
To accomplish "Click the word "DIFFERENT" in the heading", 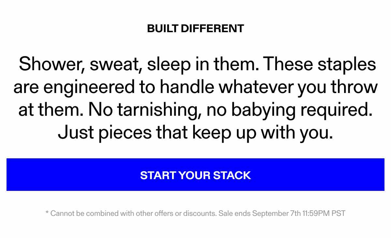I will (x=212, y=29).
